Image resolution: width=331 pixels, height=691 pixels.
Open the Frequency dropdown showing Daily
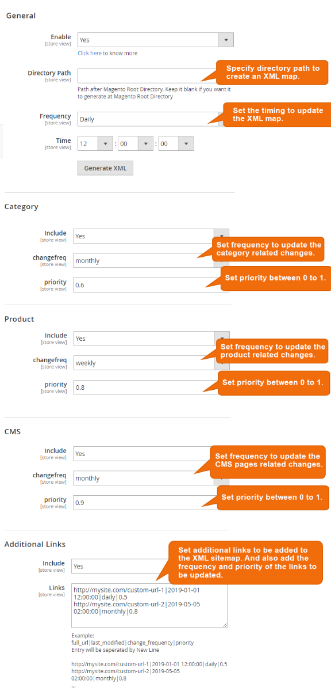point(144,119)
